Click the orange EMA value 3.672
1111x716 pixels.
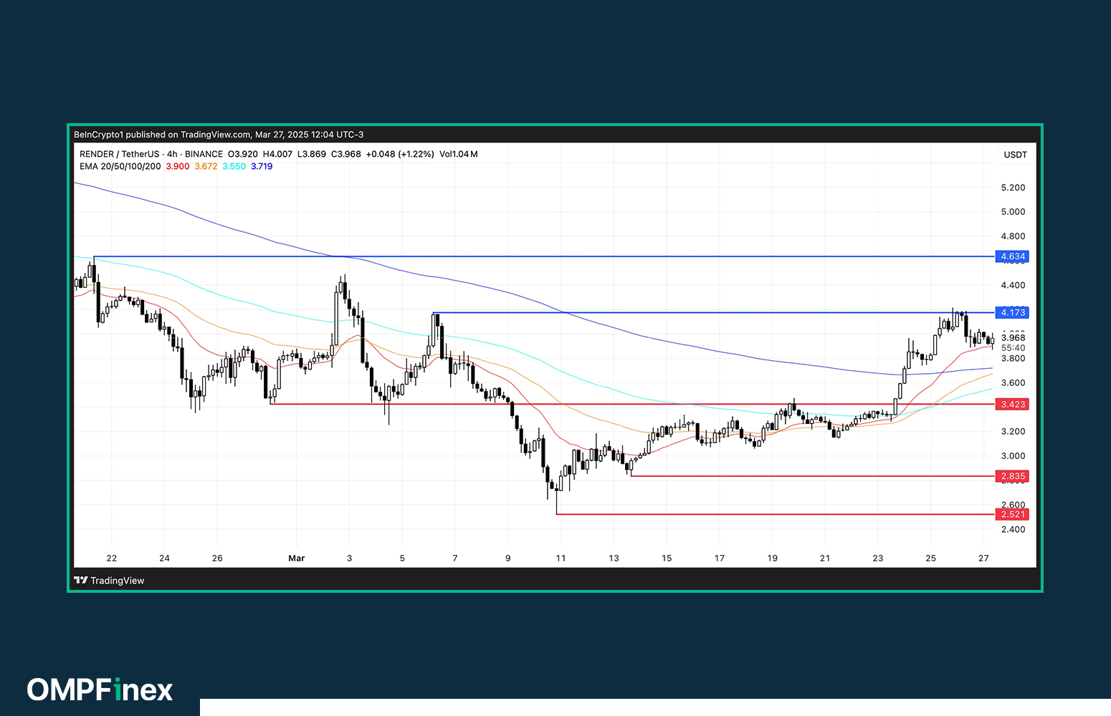tap(206, 166)
